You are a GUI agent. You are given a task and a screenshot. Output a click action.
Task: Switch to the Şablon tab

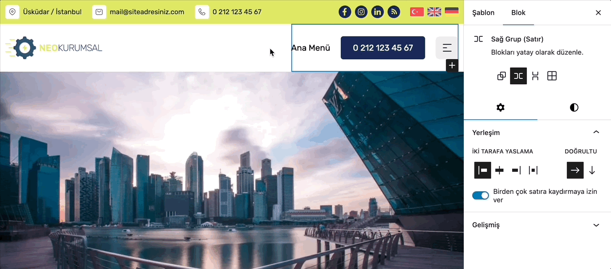coord(483,13)
